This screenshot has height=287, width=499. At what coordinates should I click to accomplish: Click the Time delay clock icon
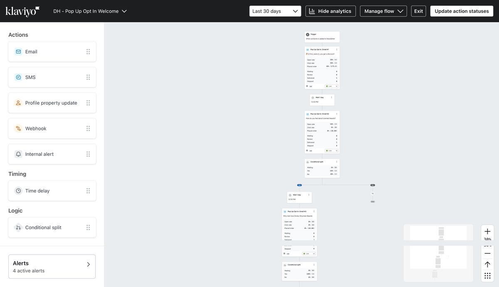point(18,191)
